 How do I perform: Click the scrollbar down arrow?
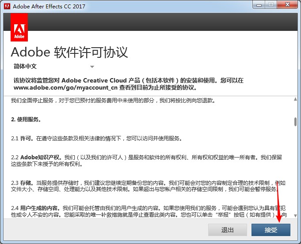coord(295,215)
